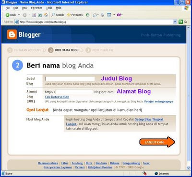Click the "Opsi Lanjut" heading text
Image resolution: width=192 pixels, height=177 pixels.
coord(37,110)
